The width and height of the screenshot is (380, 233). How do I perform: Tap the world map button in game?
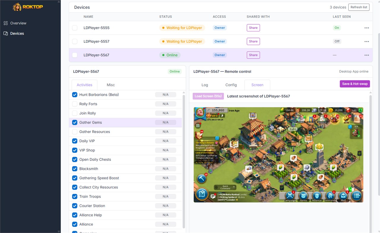pyautogui.click(x=202, y=194)
